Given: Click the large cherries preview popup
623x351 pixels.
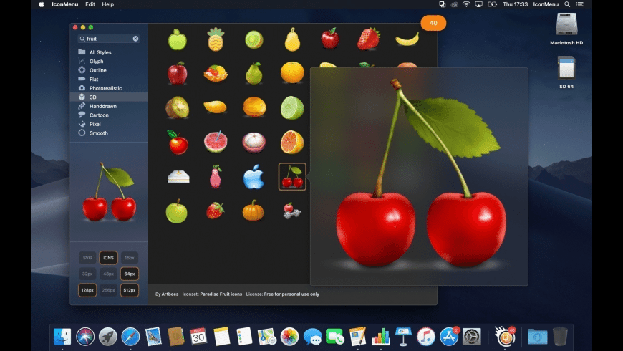Looking at the screenshot, I should coord(419,176).
